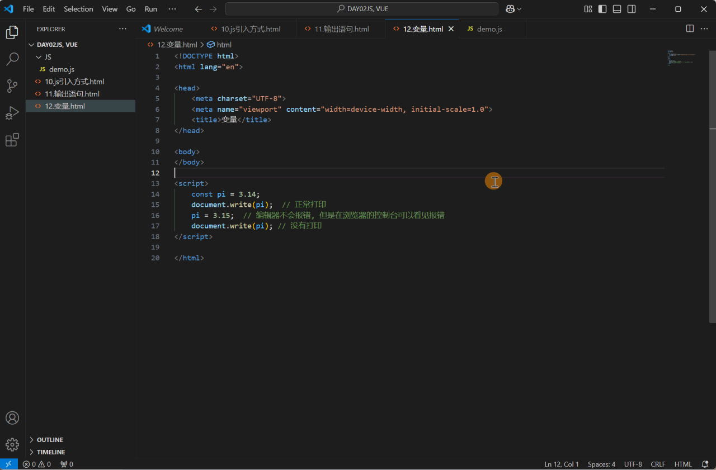Open the remote window indicator
Image resolution: width=716 pixels, height=470 pixels.
point(8,464)
